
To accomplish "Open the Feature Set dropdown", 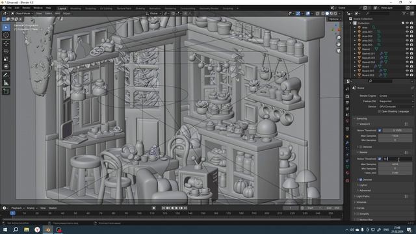I will pyautogui.click(x=396, y=101).
